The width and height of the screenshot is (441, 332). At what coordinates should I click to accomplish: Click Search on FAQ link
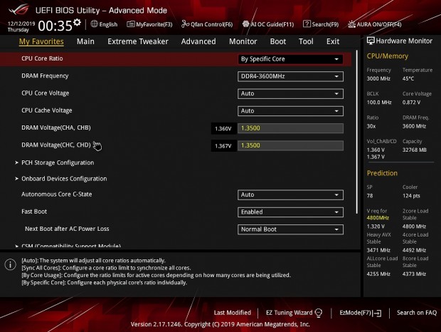pyautogui.click(x=417, y=313)
